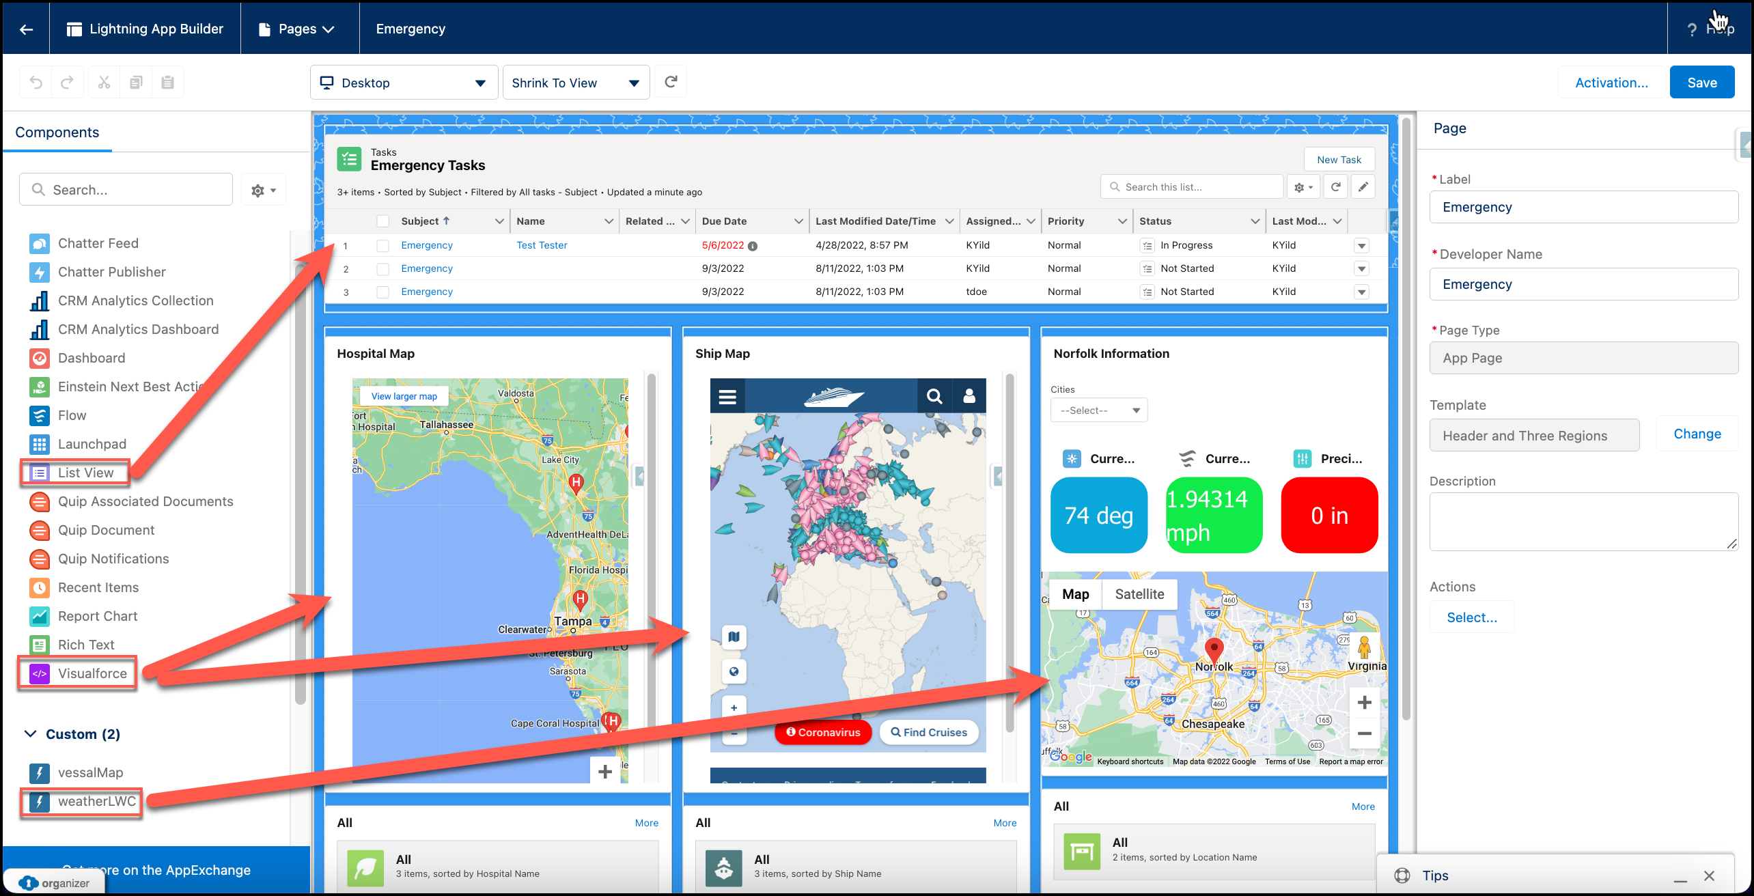Click the paste clipboard icon

[x=167, y=83]
